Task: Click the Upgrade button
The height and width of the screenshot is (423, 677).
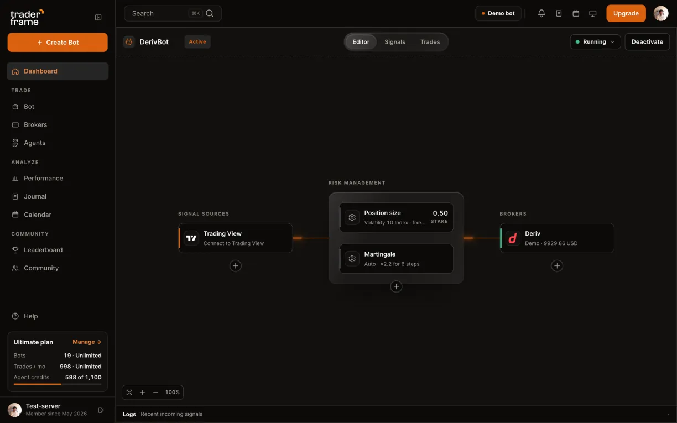Action: (626, 13)
